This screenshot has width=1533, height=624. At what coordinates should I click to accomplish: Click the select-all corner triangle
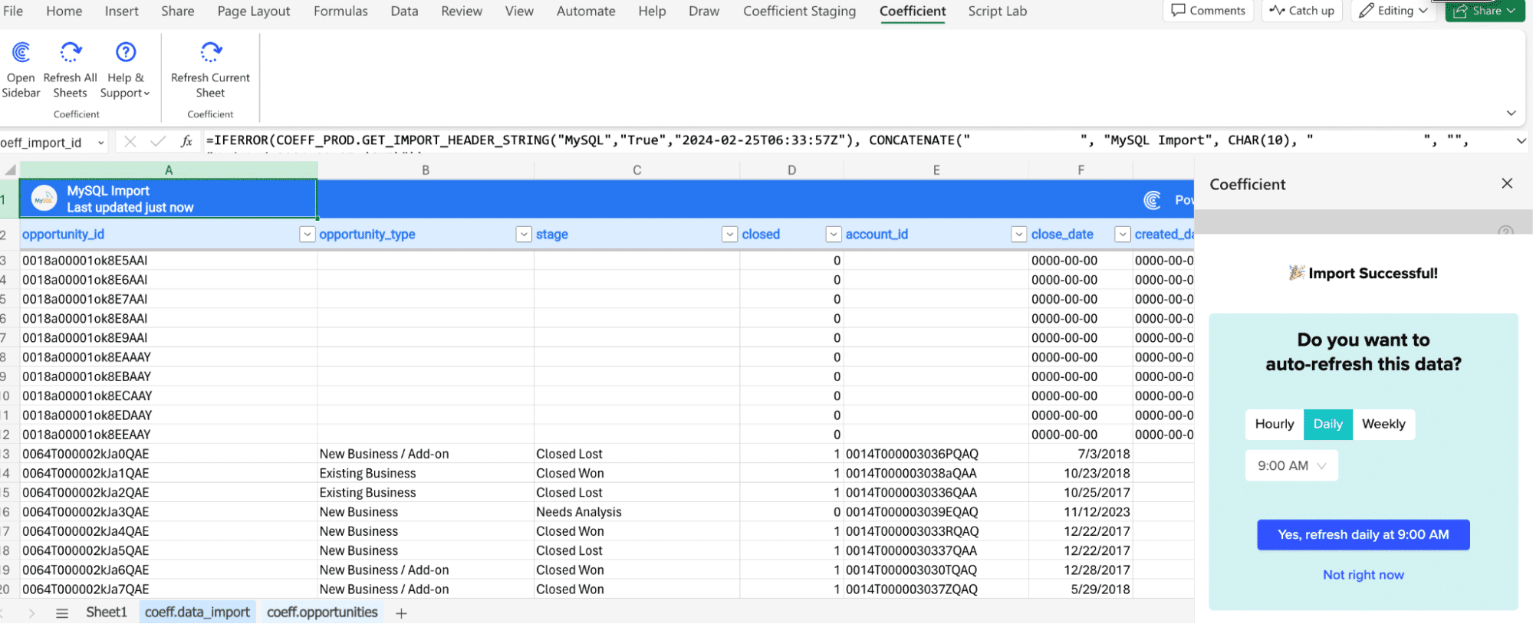[x=10, y=169]
